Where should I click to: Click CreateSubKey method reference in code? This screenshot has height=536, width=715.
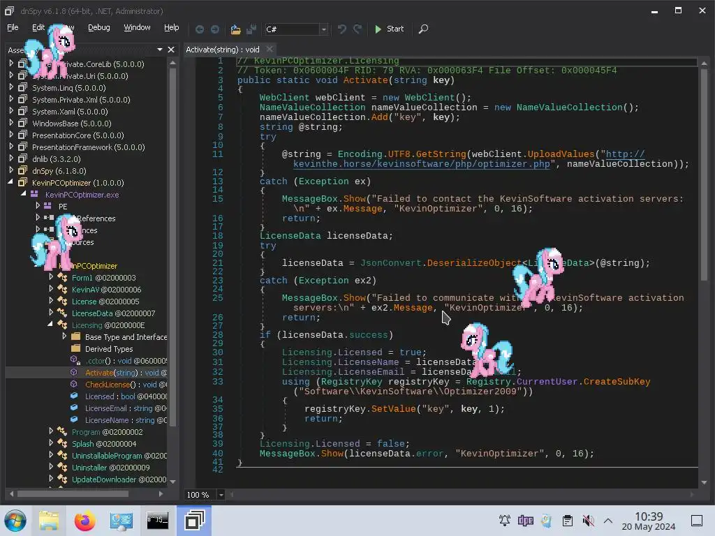[x=617, y=382]
